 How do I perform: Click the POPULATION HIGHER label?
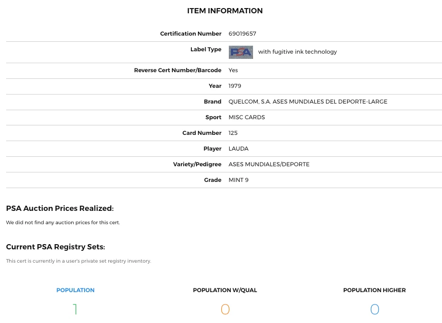click(x=375, y=290)
